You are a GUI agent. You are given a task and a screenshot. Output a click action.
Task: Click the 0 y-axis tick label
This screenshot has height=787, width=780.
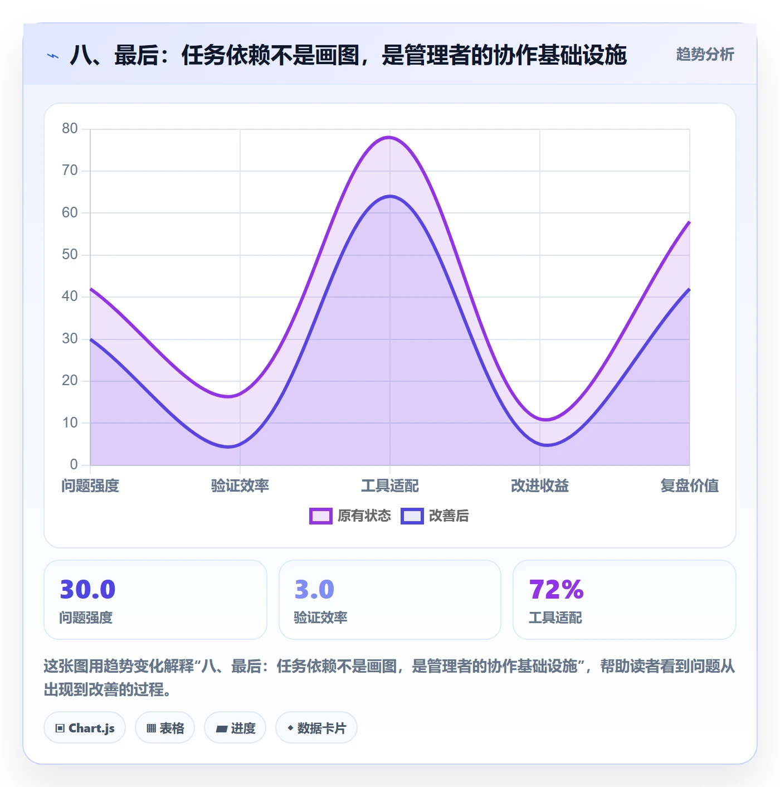[x=74, y=465]
